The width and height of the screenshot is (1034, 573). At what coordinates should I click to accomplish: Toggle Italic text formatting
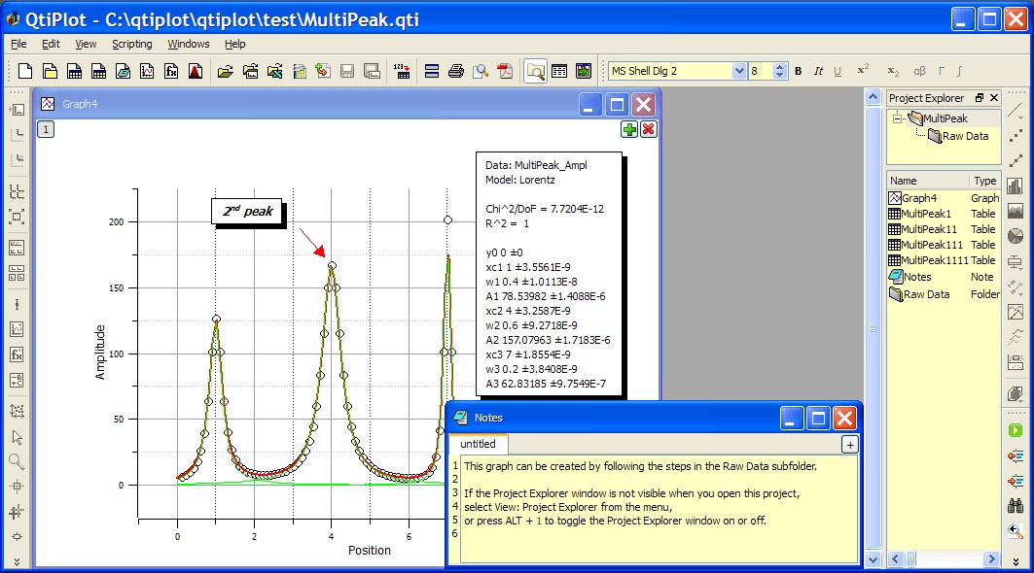tap(818, 71)
